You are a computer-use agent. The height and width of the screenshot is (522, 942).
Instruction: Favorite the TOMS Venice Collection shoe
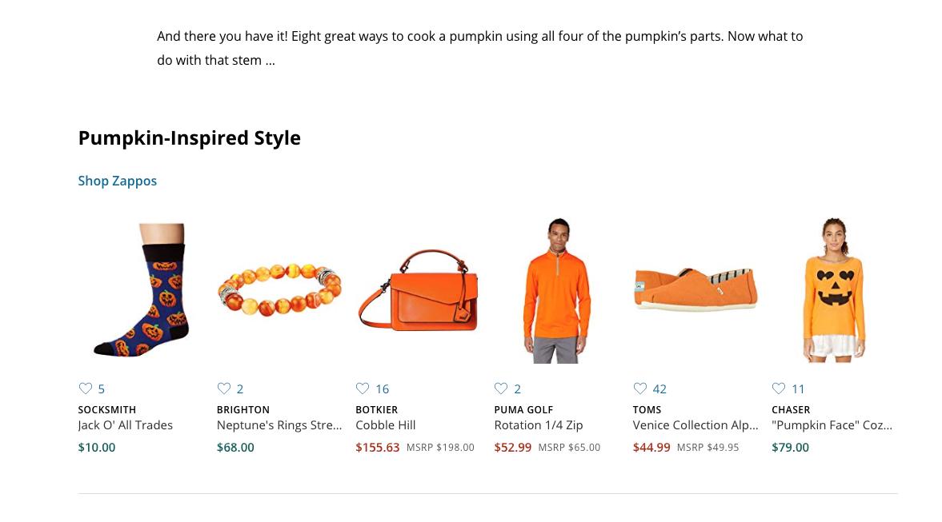pos(639,389)
